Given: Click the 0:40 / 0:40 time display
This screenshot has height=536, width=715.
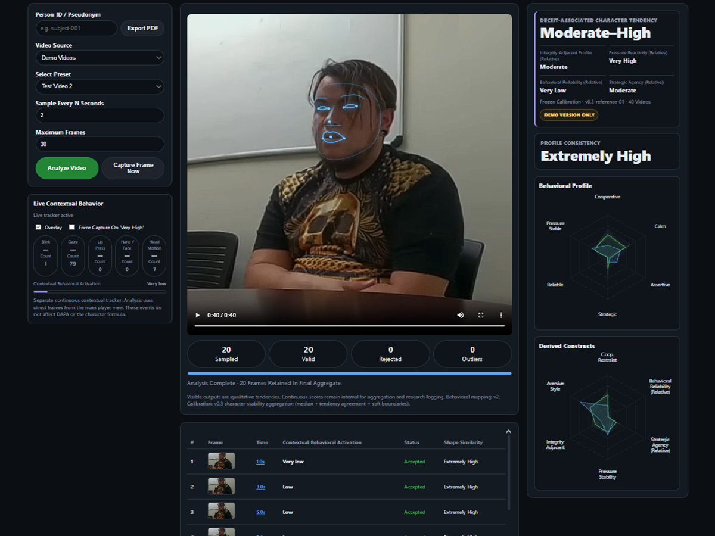Looking at the screenshot, I should (x=222, y=315).
